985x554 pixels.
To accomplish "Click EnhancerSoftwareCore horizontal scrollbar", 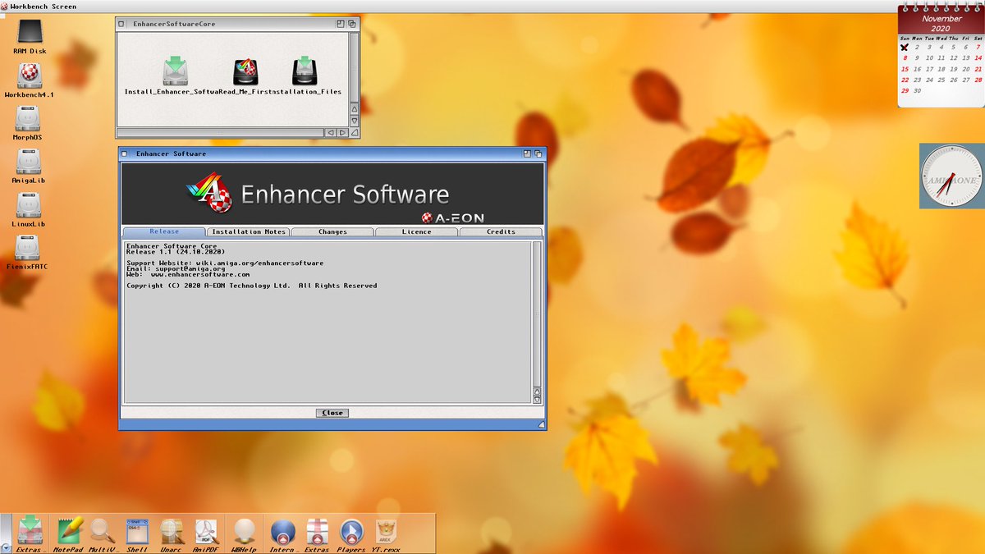I will (x=220, y=132).
